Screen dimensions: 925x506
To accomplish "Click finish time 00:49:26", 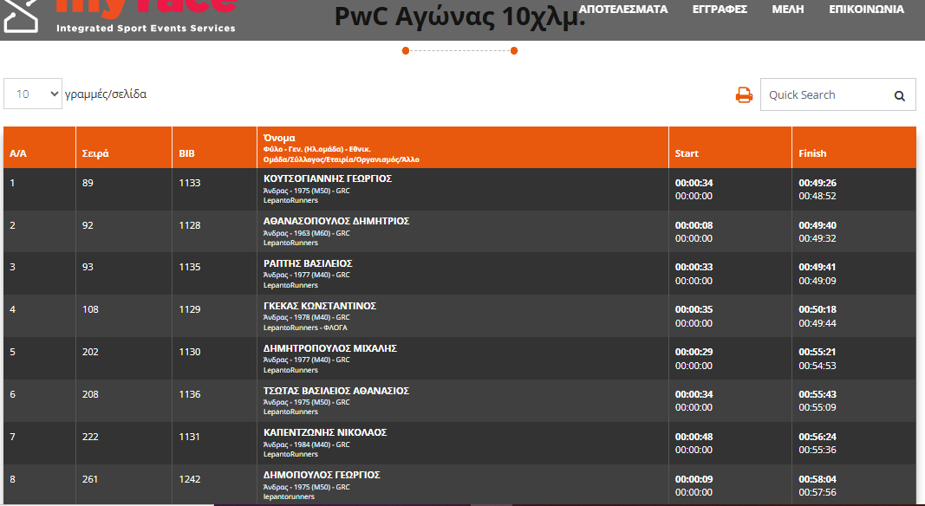I will (817, 184).
